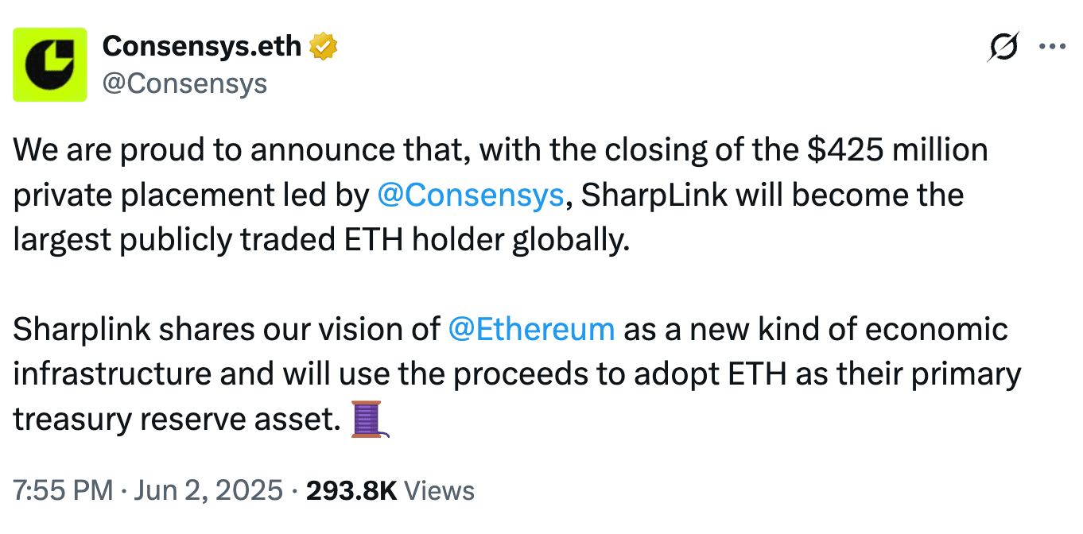Screen dimensions: 1083x534
Task: Click the gold verified badge
Action: (324, 48)
